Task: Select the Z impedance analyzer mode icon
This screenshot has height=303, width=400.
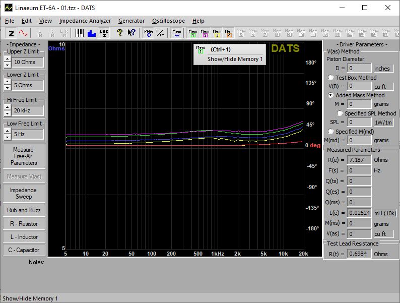Action: 11,33
